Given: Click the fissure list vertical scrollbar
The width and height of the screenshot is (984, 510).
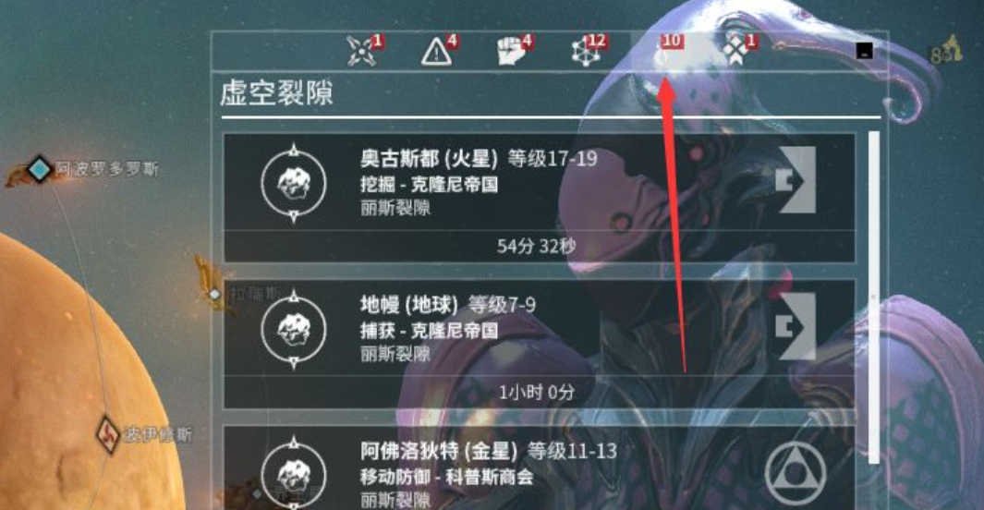Looking at the screenshot, I should (873, 298).
